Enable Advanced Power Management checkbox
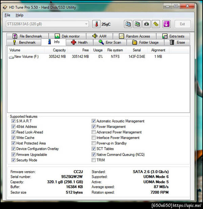 point(94,132)
